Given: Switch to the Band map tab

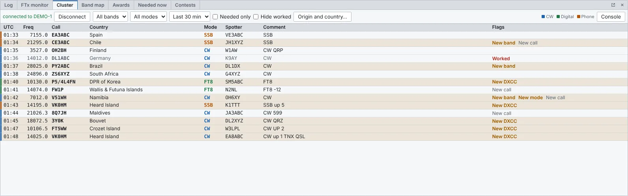Looking at the screenshot, I should (x=93, y=5).
